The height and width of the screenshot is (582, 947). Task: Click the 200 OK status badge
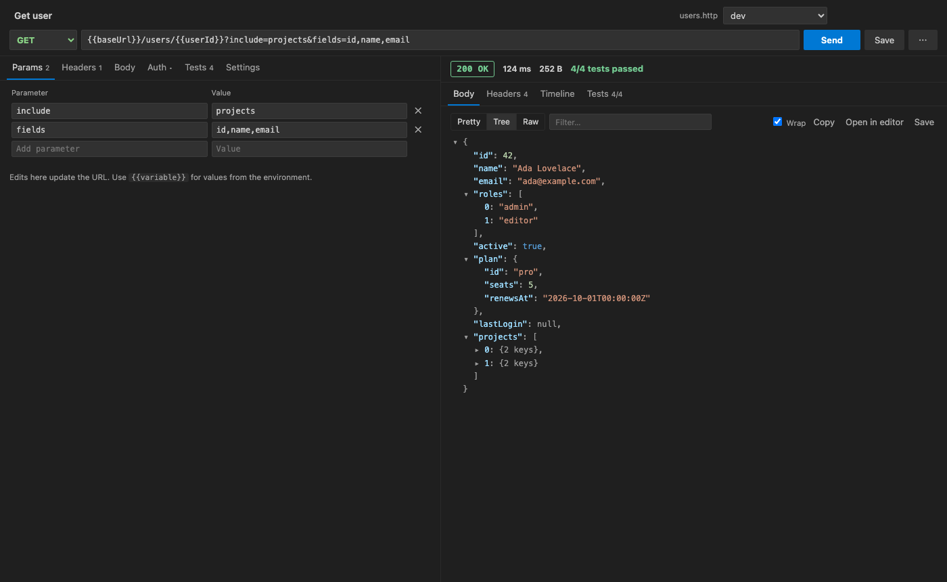point(472,69)
